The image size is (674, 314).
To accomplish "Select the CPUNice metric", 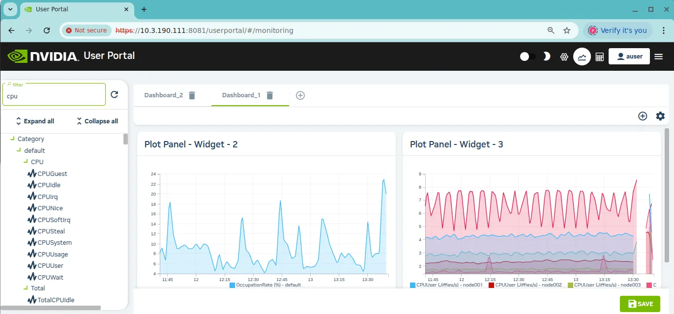I will [50, 208].
